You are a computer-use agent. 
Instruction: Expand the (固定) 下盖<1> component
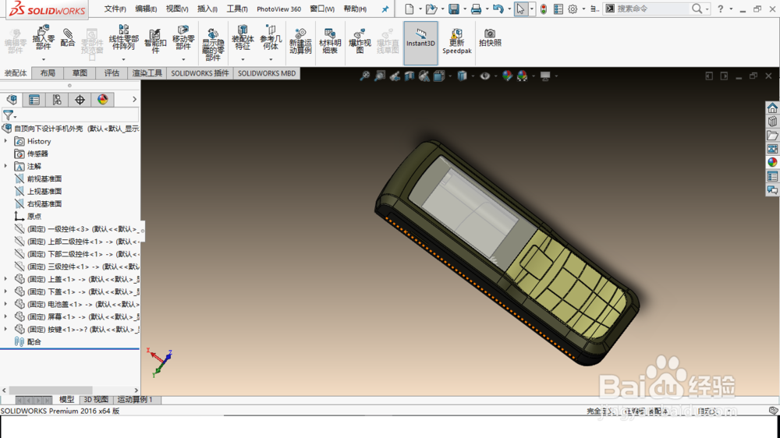(x=6, y=291)
